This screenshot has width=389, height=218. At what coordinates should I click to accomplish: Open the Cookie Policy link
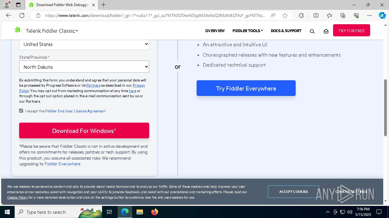click(x=17, y=197)
